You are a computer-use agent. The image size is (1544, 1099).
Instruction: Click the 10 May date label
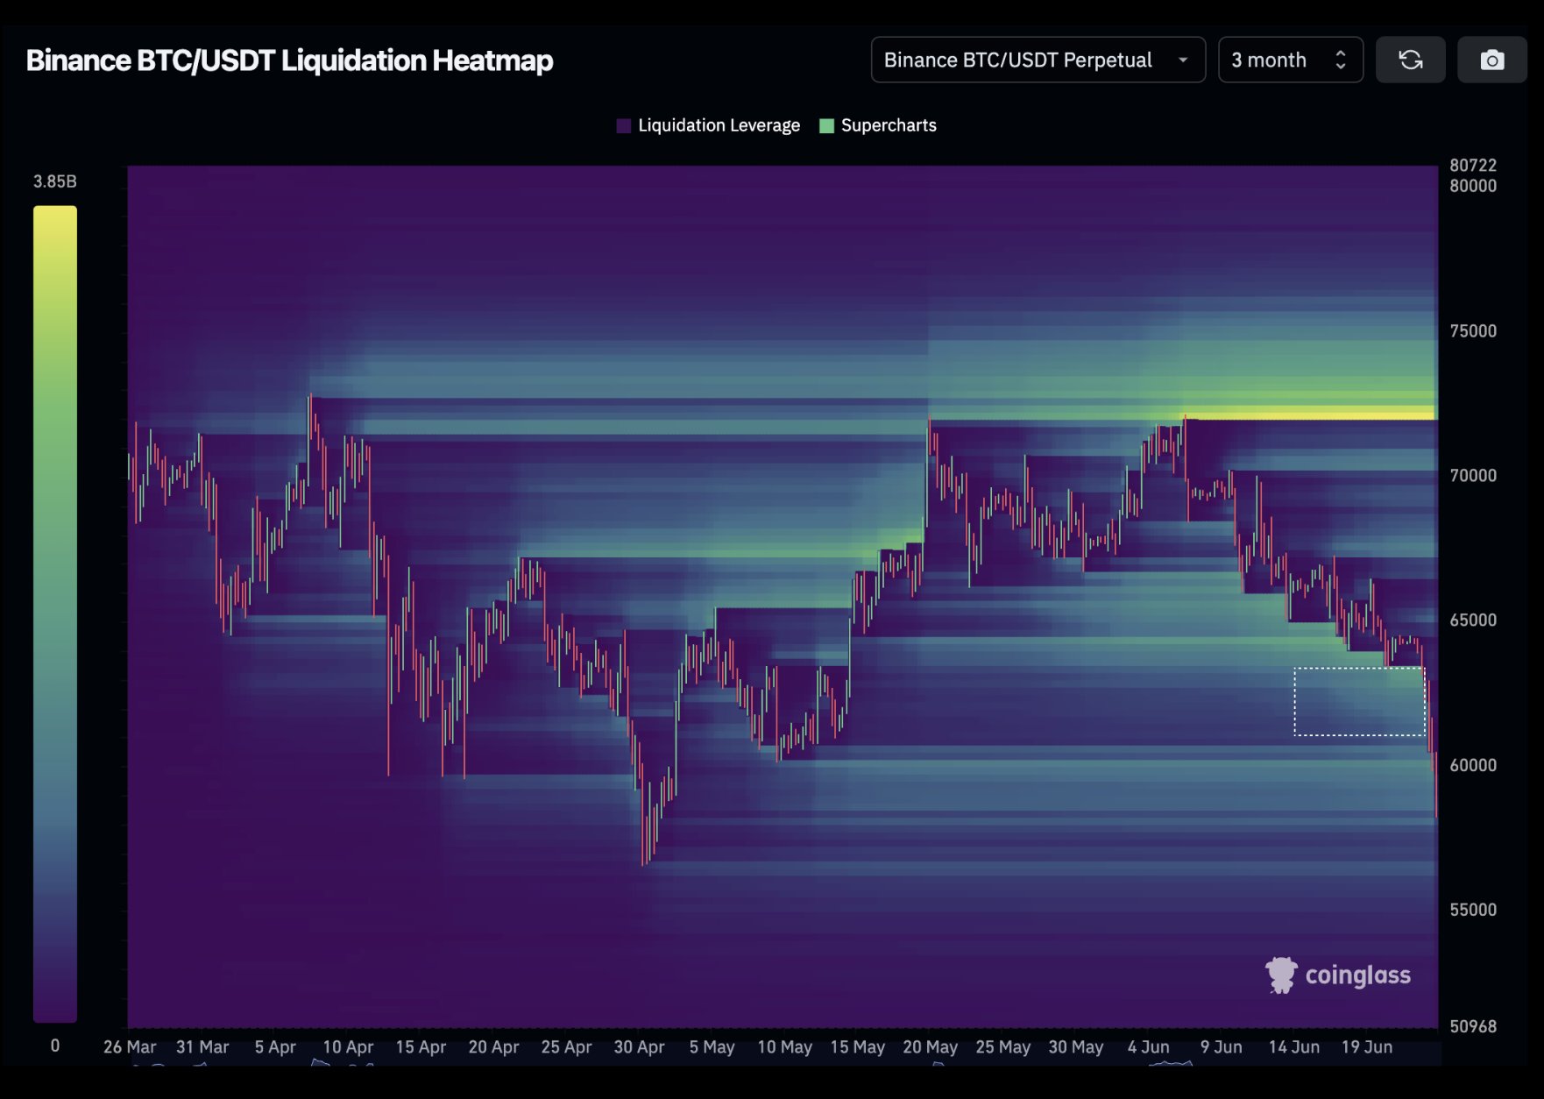point(784,1046)
